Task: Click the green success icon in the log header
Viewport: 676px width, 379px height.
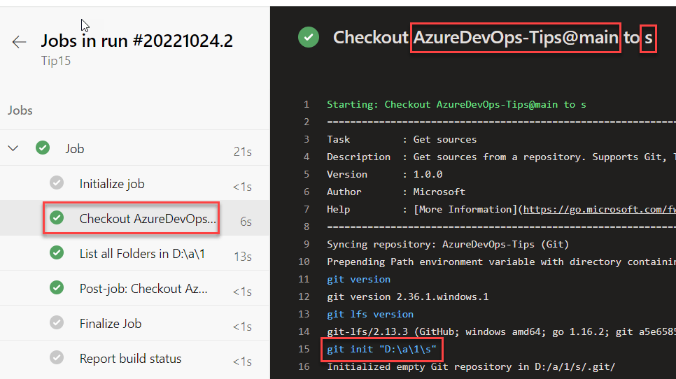Action: point(309,37)
